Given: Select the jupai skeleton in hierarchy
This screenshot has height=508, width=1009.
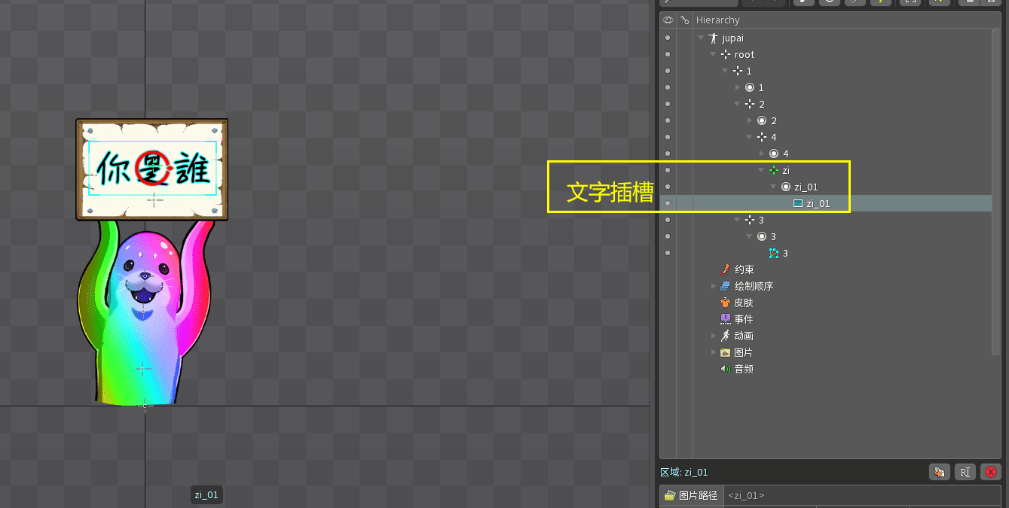Looking at the screenshot, I should tap(732, 38).
